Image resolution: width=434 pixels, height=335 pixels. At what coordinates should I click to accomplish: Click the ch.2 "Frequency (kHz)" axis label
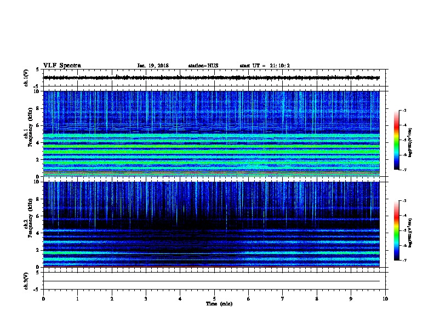coord(30,217)
